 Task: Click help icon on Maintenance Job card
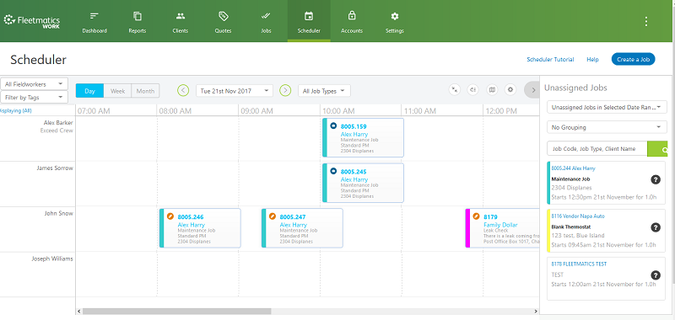click(x=656, y=179)
